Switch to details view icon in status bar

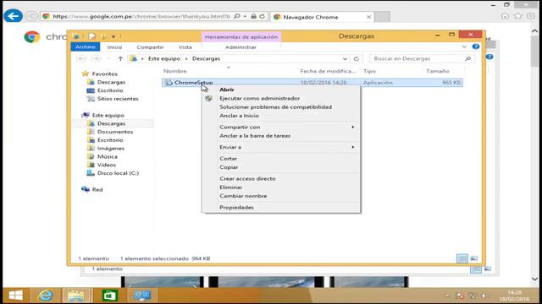pos(462,258)
